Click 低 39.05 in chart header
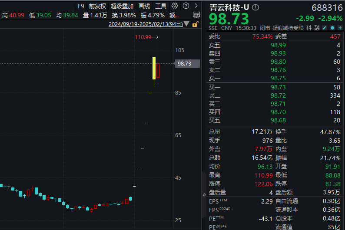The image size is (345, 230). coord(40,15)
